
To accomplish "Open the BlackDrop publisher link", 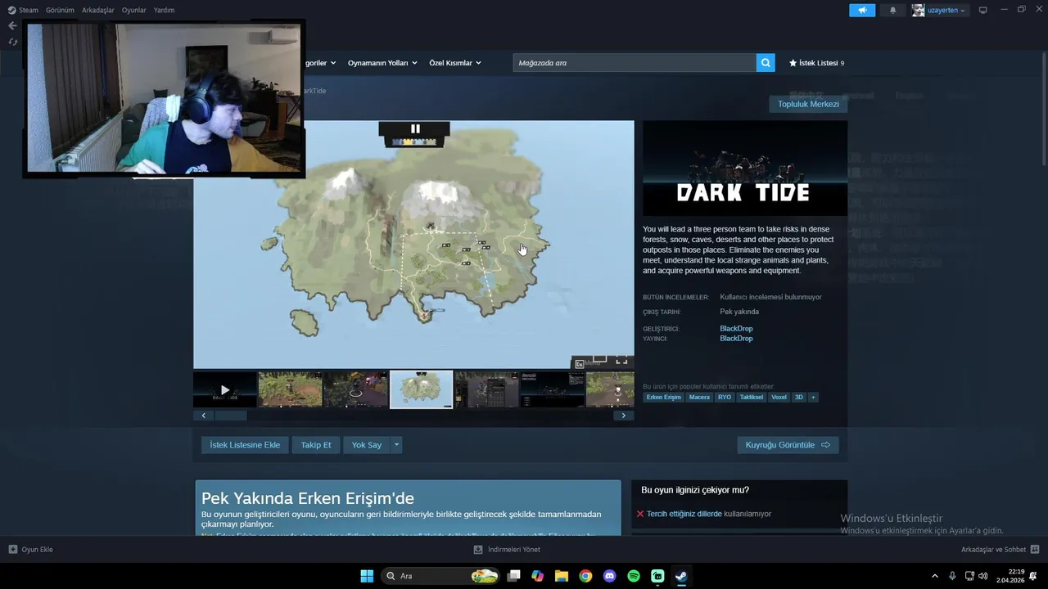I will [x=736, y=339].
